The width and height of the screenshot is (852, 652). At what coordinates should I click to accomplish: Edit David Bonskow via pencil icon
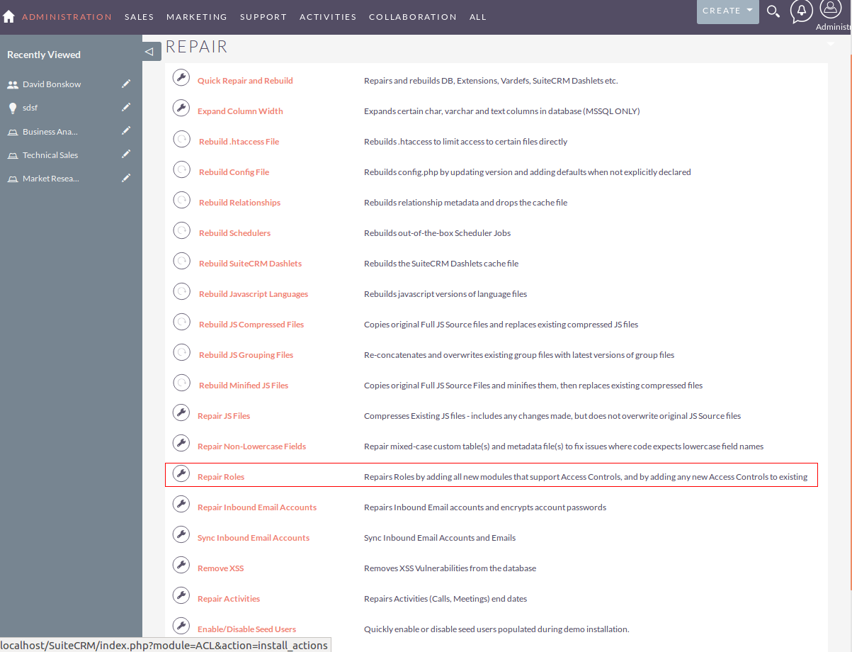tap(126, 84)
